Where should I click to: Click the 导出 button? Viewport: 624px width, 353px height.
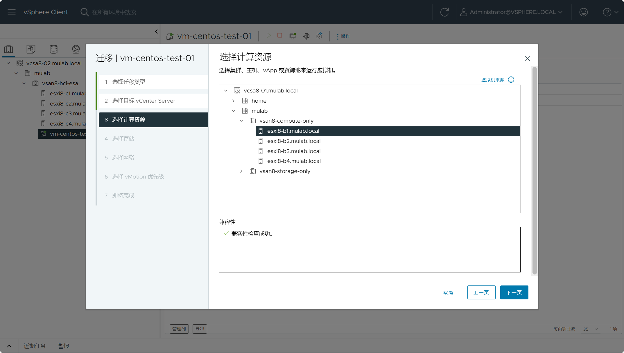pyautogui.click(x=200, y=329)
